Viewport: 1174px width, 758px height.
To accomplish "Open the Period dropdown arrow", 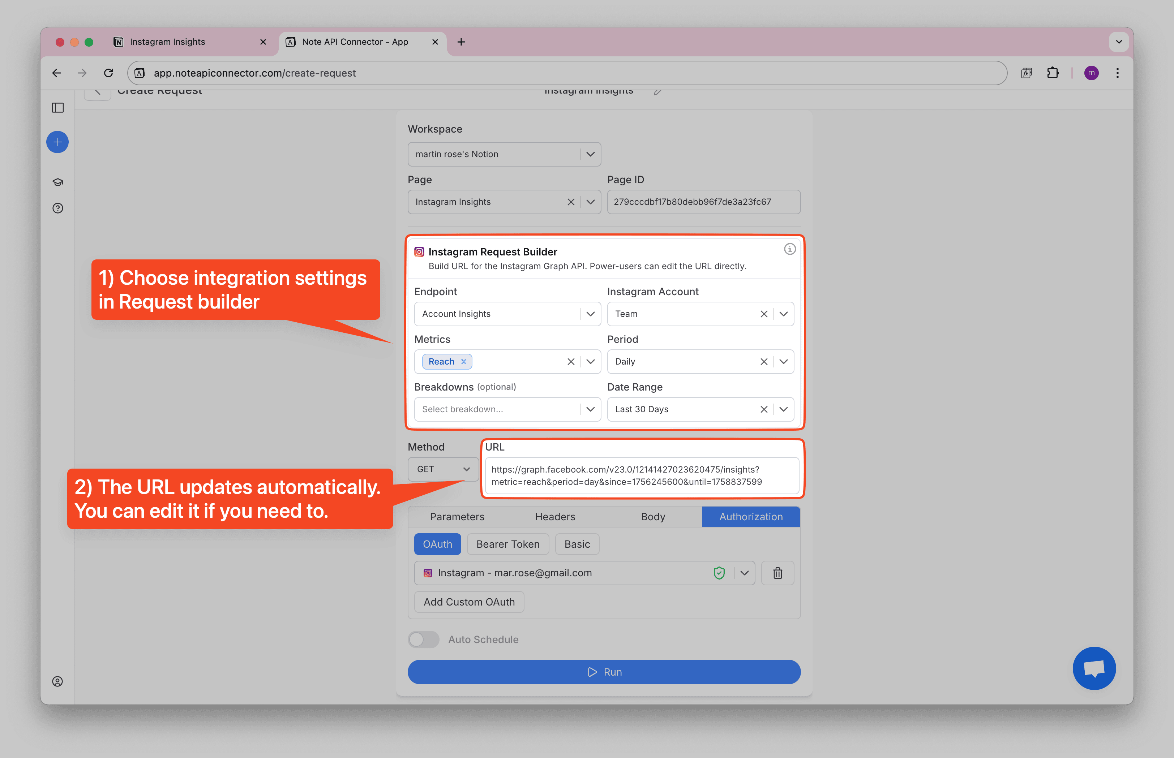I will click(783, 362).
